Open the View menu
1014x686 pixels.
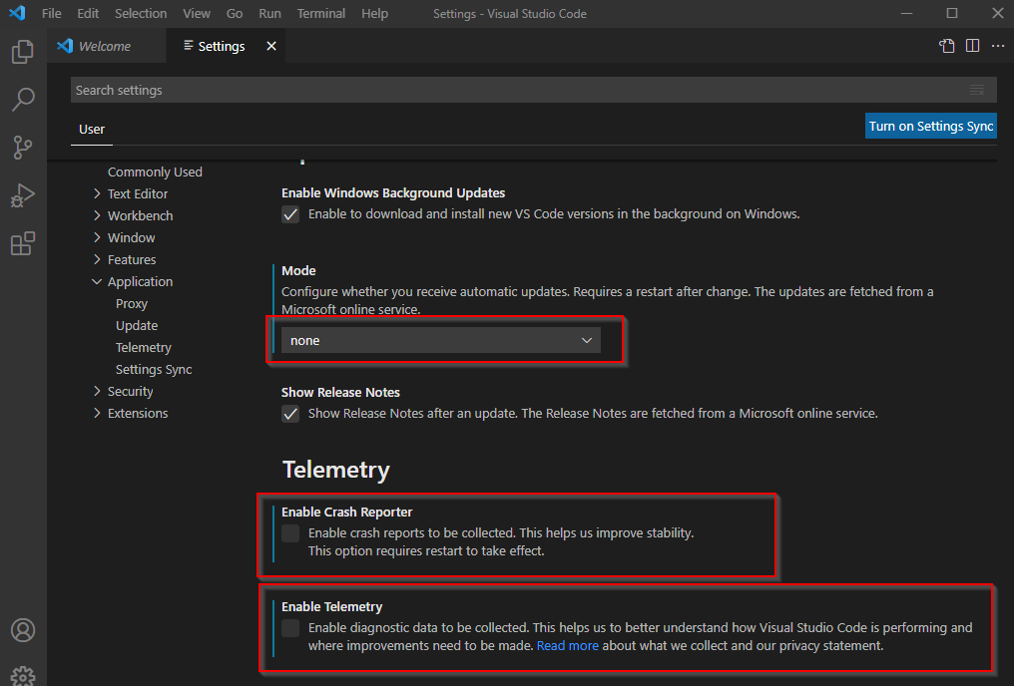coord(196,13)
